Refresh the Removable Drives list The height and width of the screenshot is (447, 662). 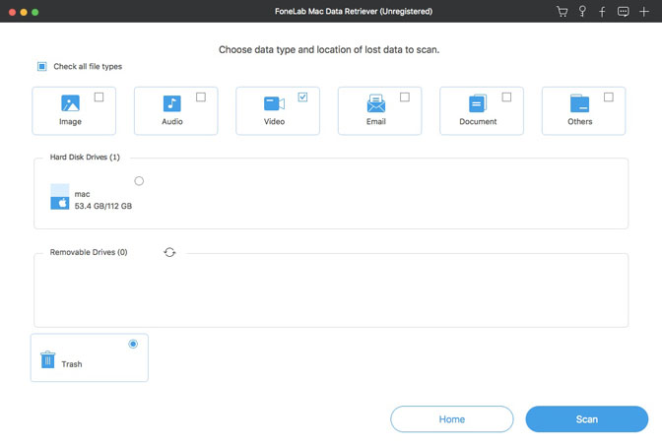click(169, 252)
